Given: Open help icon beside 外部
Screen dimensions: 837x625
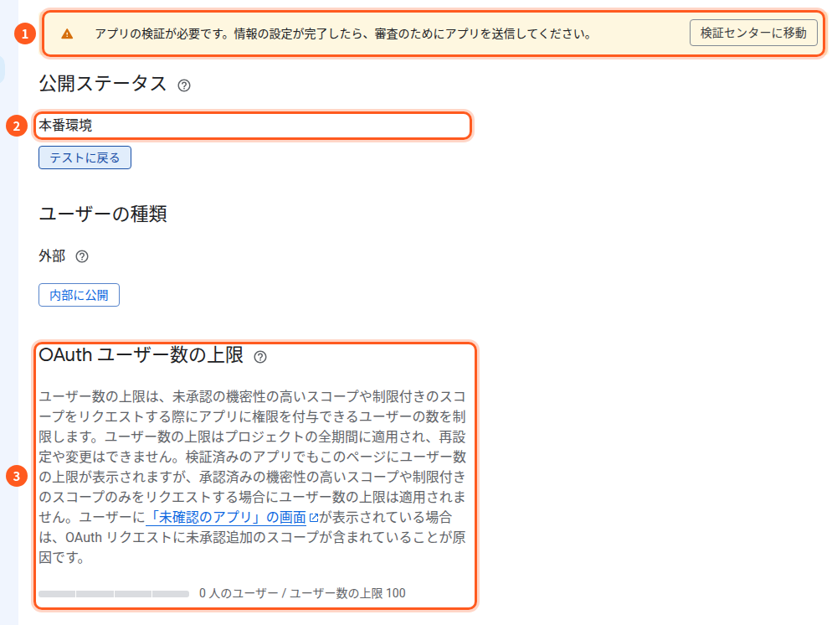Looking at the screenshot, I should tap(82, 256).
